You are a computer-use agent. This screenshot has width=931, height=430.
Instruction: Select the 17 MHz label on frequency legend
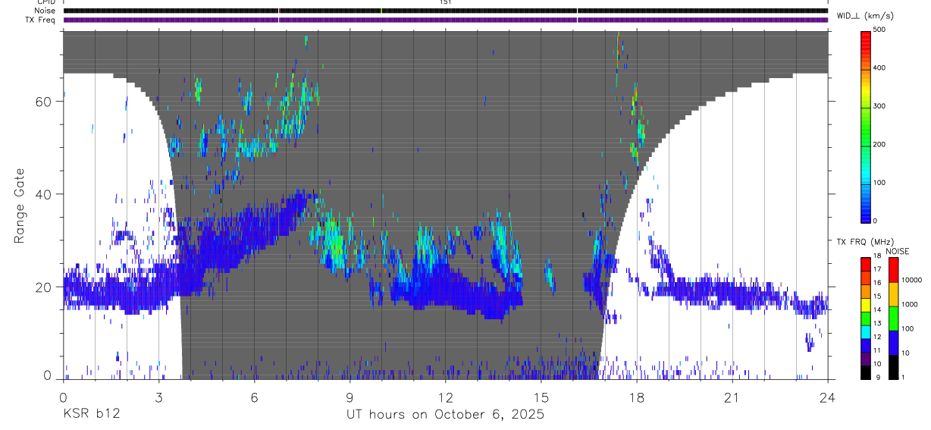coord(876,269)
